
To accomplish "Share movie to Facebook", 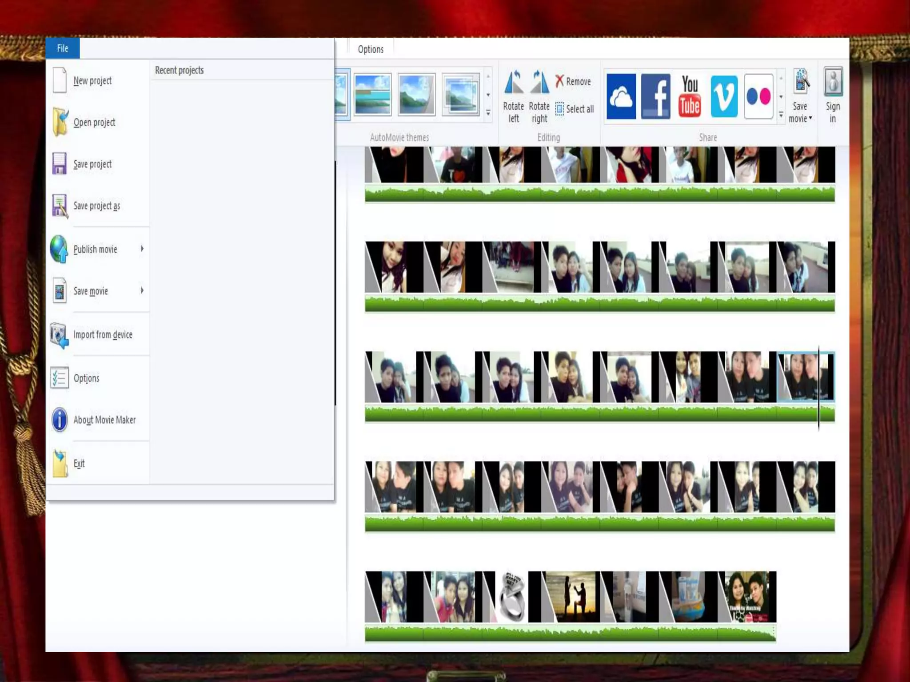I will click(x=655, y=97).
